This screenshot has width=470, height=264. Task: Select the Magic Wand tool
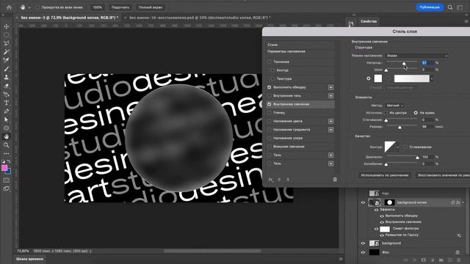point(7,52)
